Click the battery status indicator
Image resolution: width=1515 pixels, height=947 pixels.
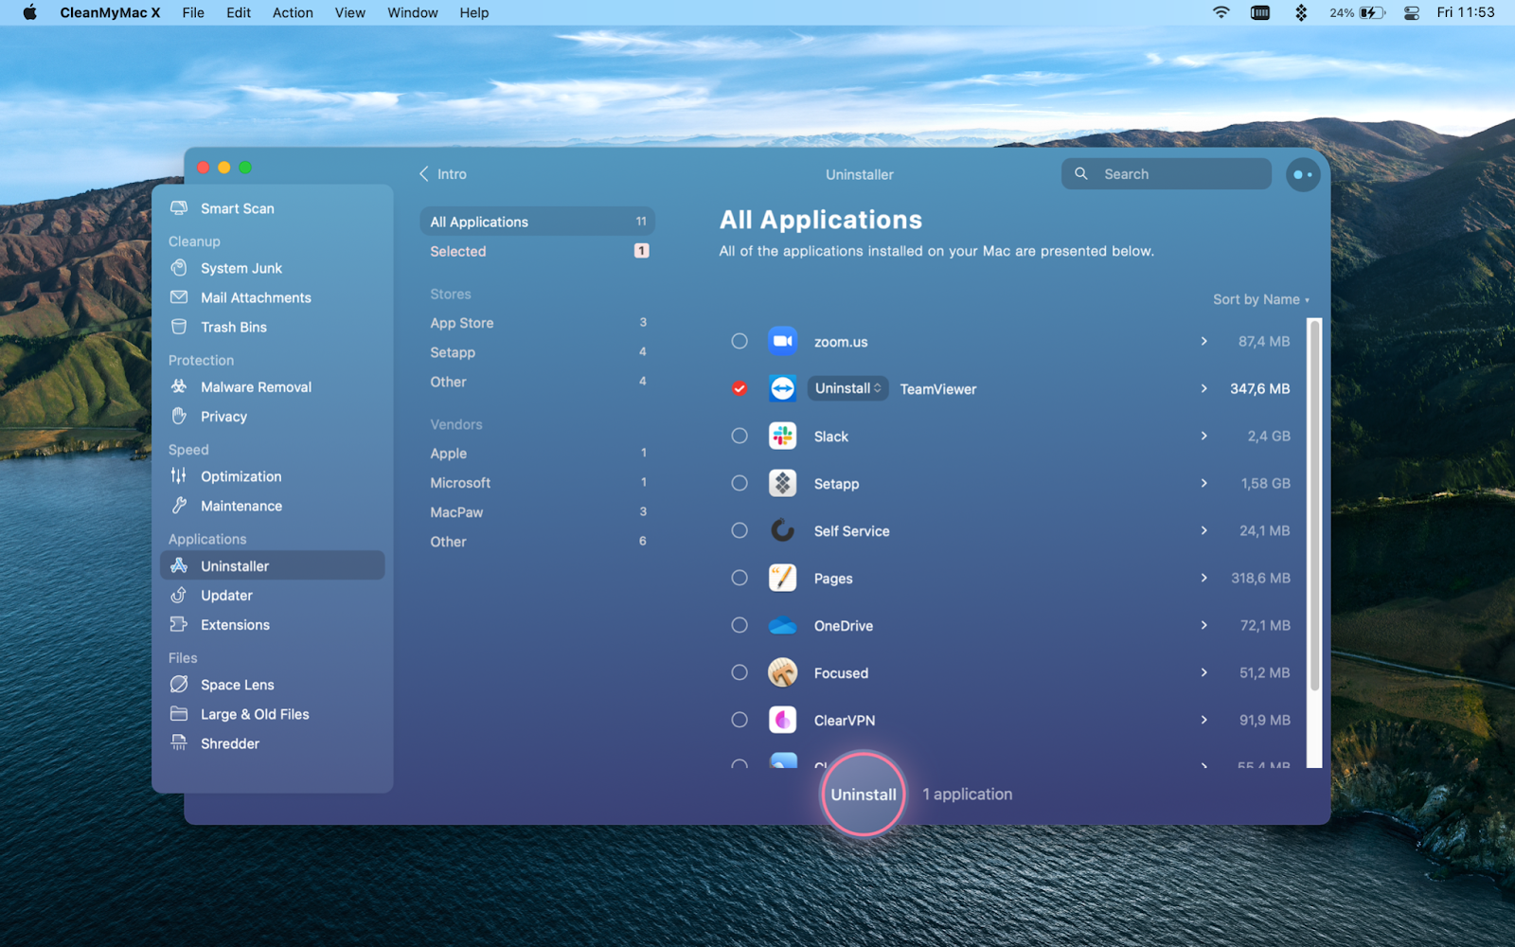1357,12
